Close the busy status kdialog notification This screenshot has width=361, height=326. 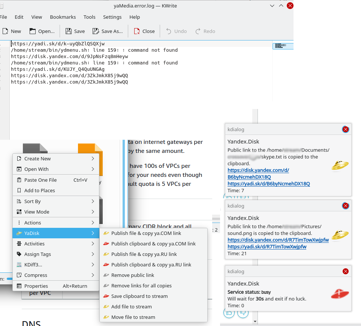(x=345, y=271)
